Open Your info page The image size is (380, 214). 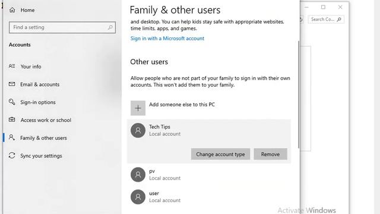(31, 67)
